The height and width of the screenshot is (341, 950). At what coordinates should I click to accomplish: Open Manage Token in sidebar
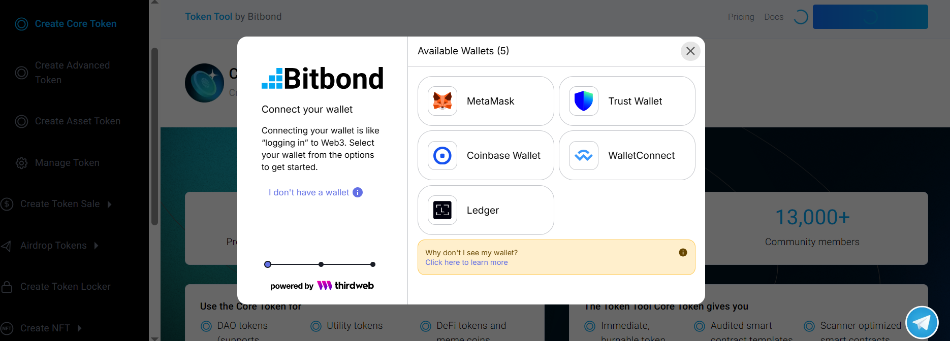click(x=67, y=163)
